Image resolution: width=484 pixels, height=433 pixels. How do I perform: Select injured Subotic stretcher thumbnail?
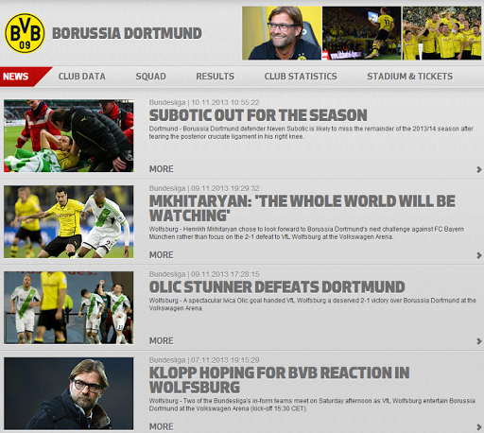point(69,136)
